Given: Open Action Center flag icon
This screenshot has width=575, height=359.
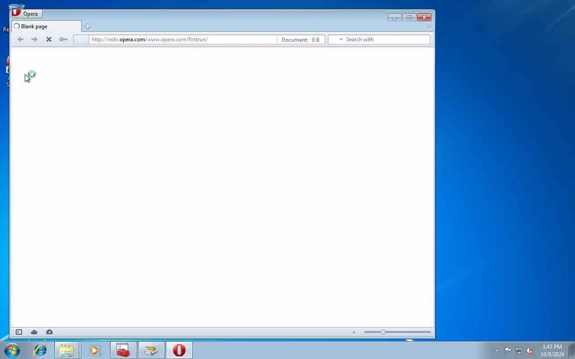Looking at the screenshot, I should [x=508, y=350].
